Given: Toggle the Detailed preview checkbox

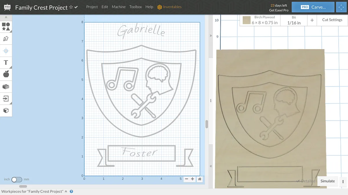Looking at the screenshot, I should 298,181.
